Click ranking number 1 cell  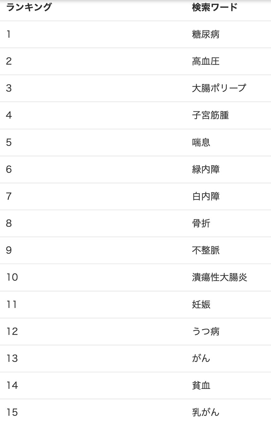coord(9,34)
